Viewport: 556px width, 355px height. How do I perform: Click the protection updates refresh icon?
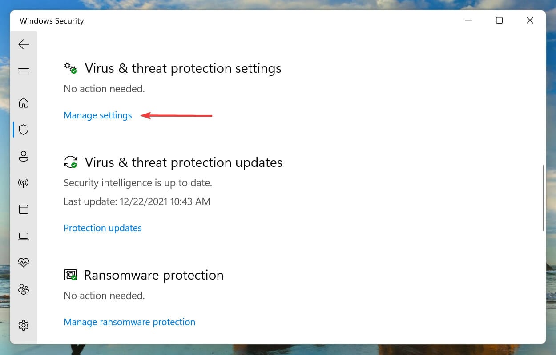coord(70,162)
